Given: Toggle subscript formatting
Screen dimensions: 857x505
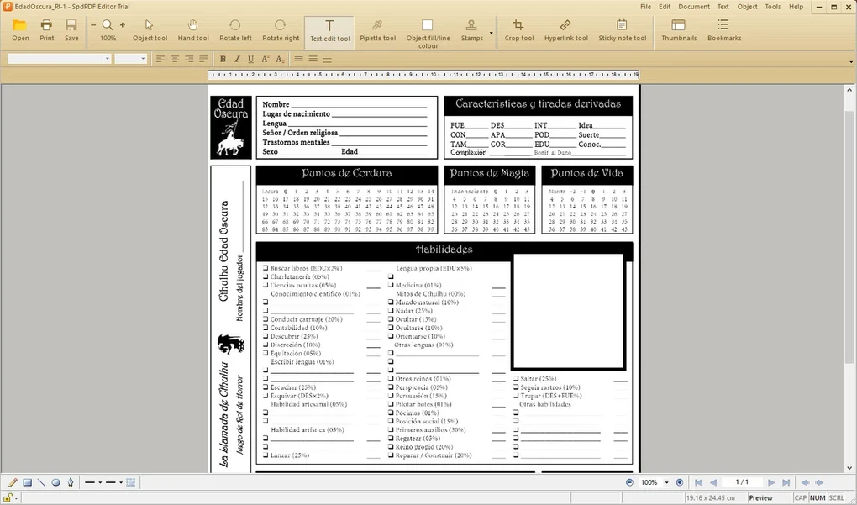Looking at the screenshot, I should point(280,59).
